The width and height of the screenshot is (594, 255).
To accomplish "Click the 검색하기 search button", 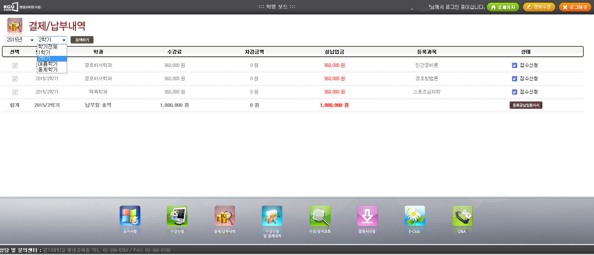I will point(82,40).
